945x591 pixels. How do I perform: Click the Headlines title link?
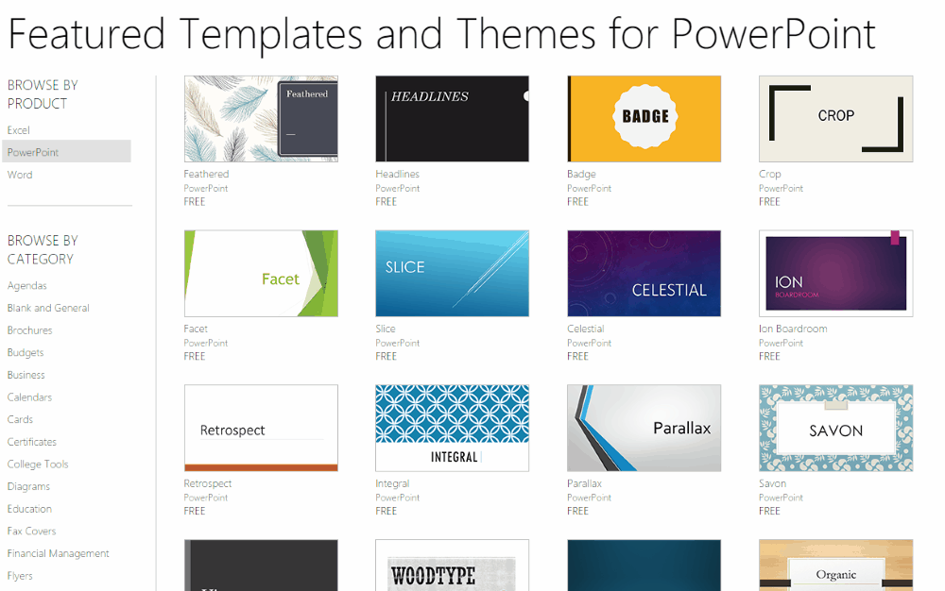[397, 174]
